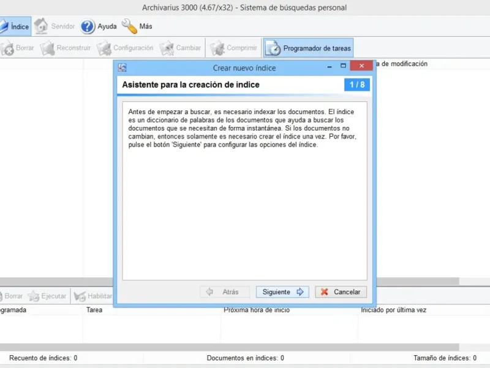Click the 'Asistente para la creación de índice' heading
This screenshot has height=368, width=490.
point(190,85)
